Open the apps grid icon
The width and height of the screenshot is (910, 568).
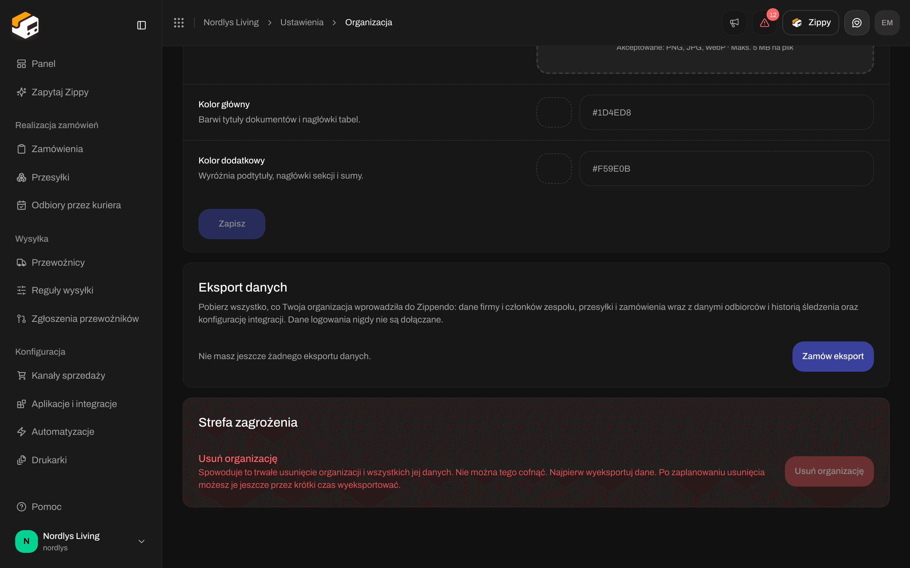click(179, 22)
